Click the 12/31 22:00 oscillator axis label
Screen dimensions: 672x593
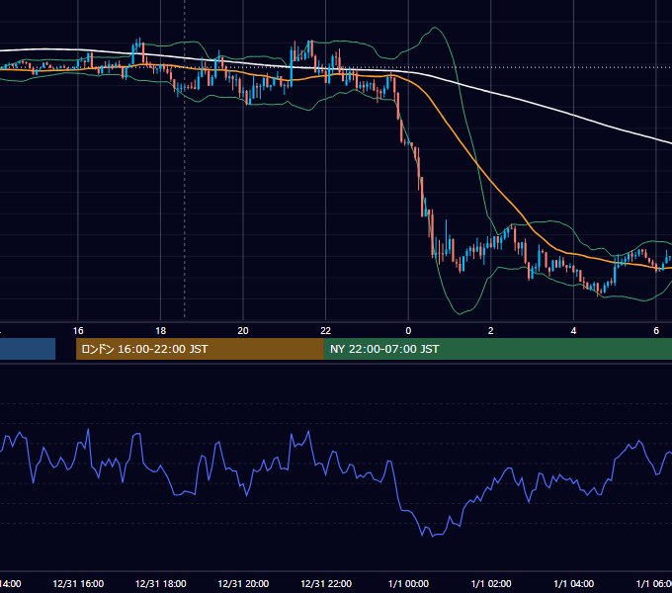pos(326,583)
